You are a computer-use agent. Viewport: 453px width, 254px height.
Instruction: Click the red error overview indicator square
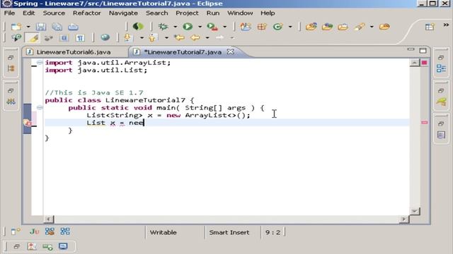pyautogui.click(x=424, y=63)
